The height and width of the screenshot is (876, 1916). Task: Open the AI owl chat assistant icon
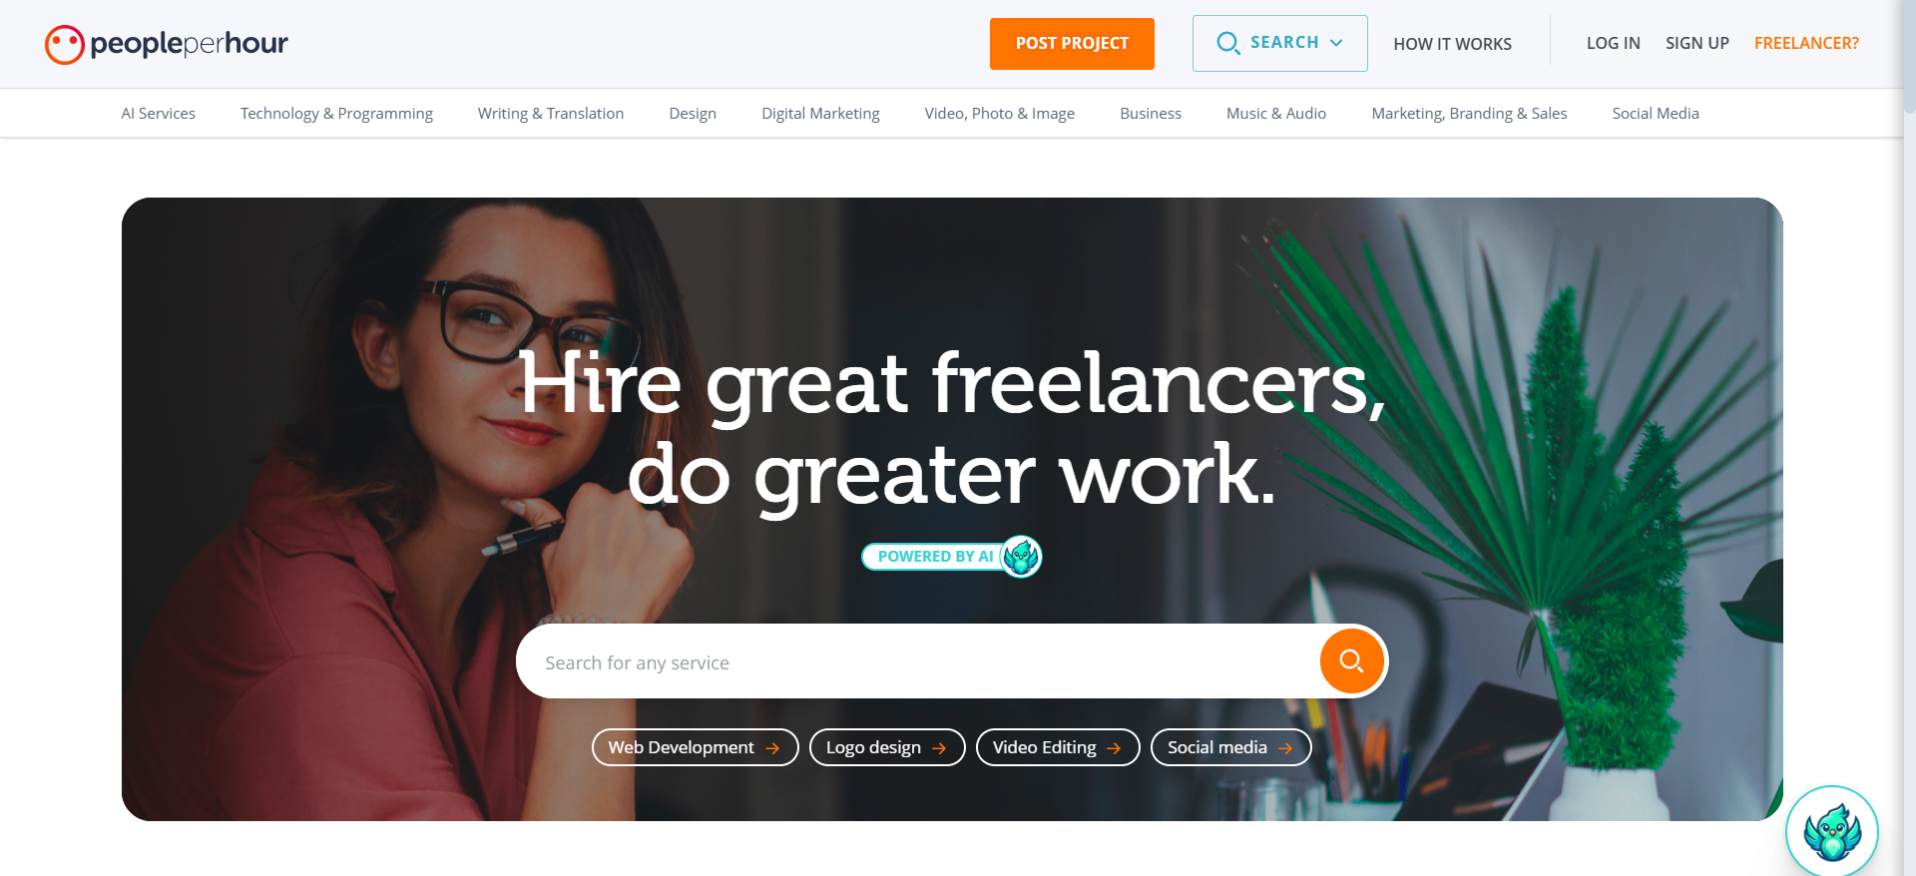coord(1831,832)
